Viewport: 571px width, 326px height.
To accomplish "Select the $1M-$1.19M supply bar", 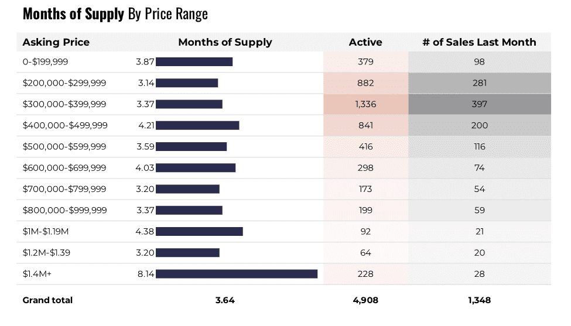I will coord(199,231).
